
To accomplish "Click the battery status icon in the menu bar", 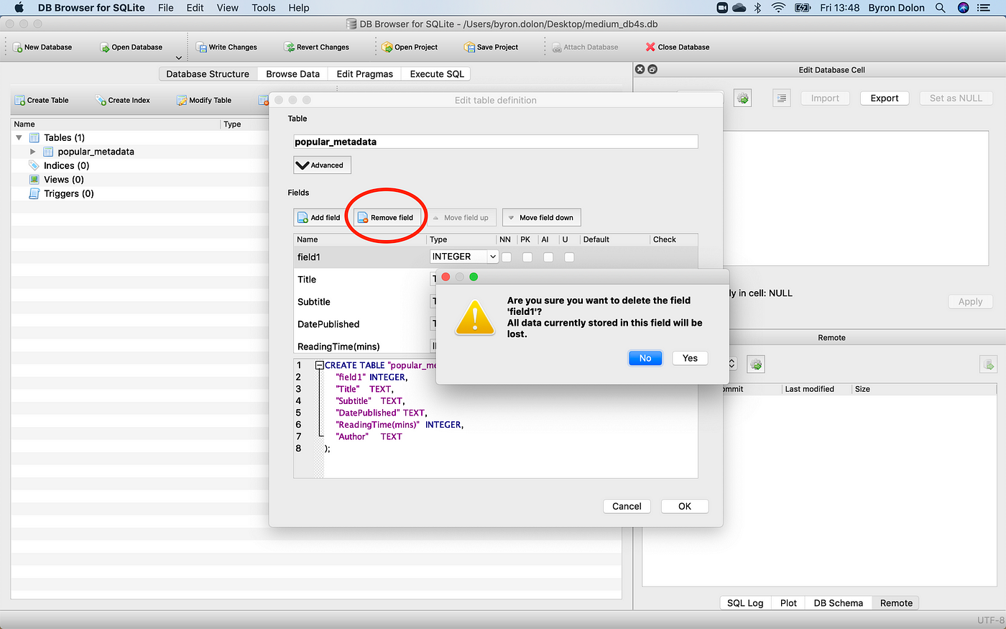I will 803,8.
